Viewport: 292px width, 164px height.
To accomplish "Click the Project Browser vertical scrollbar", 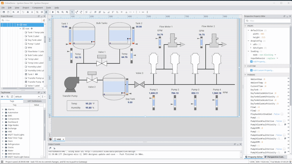I will pyautogui.click(x=45, y=40).
